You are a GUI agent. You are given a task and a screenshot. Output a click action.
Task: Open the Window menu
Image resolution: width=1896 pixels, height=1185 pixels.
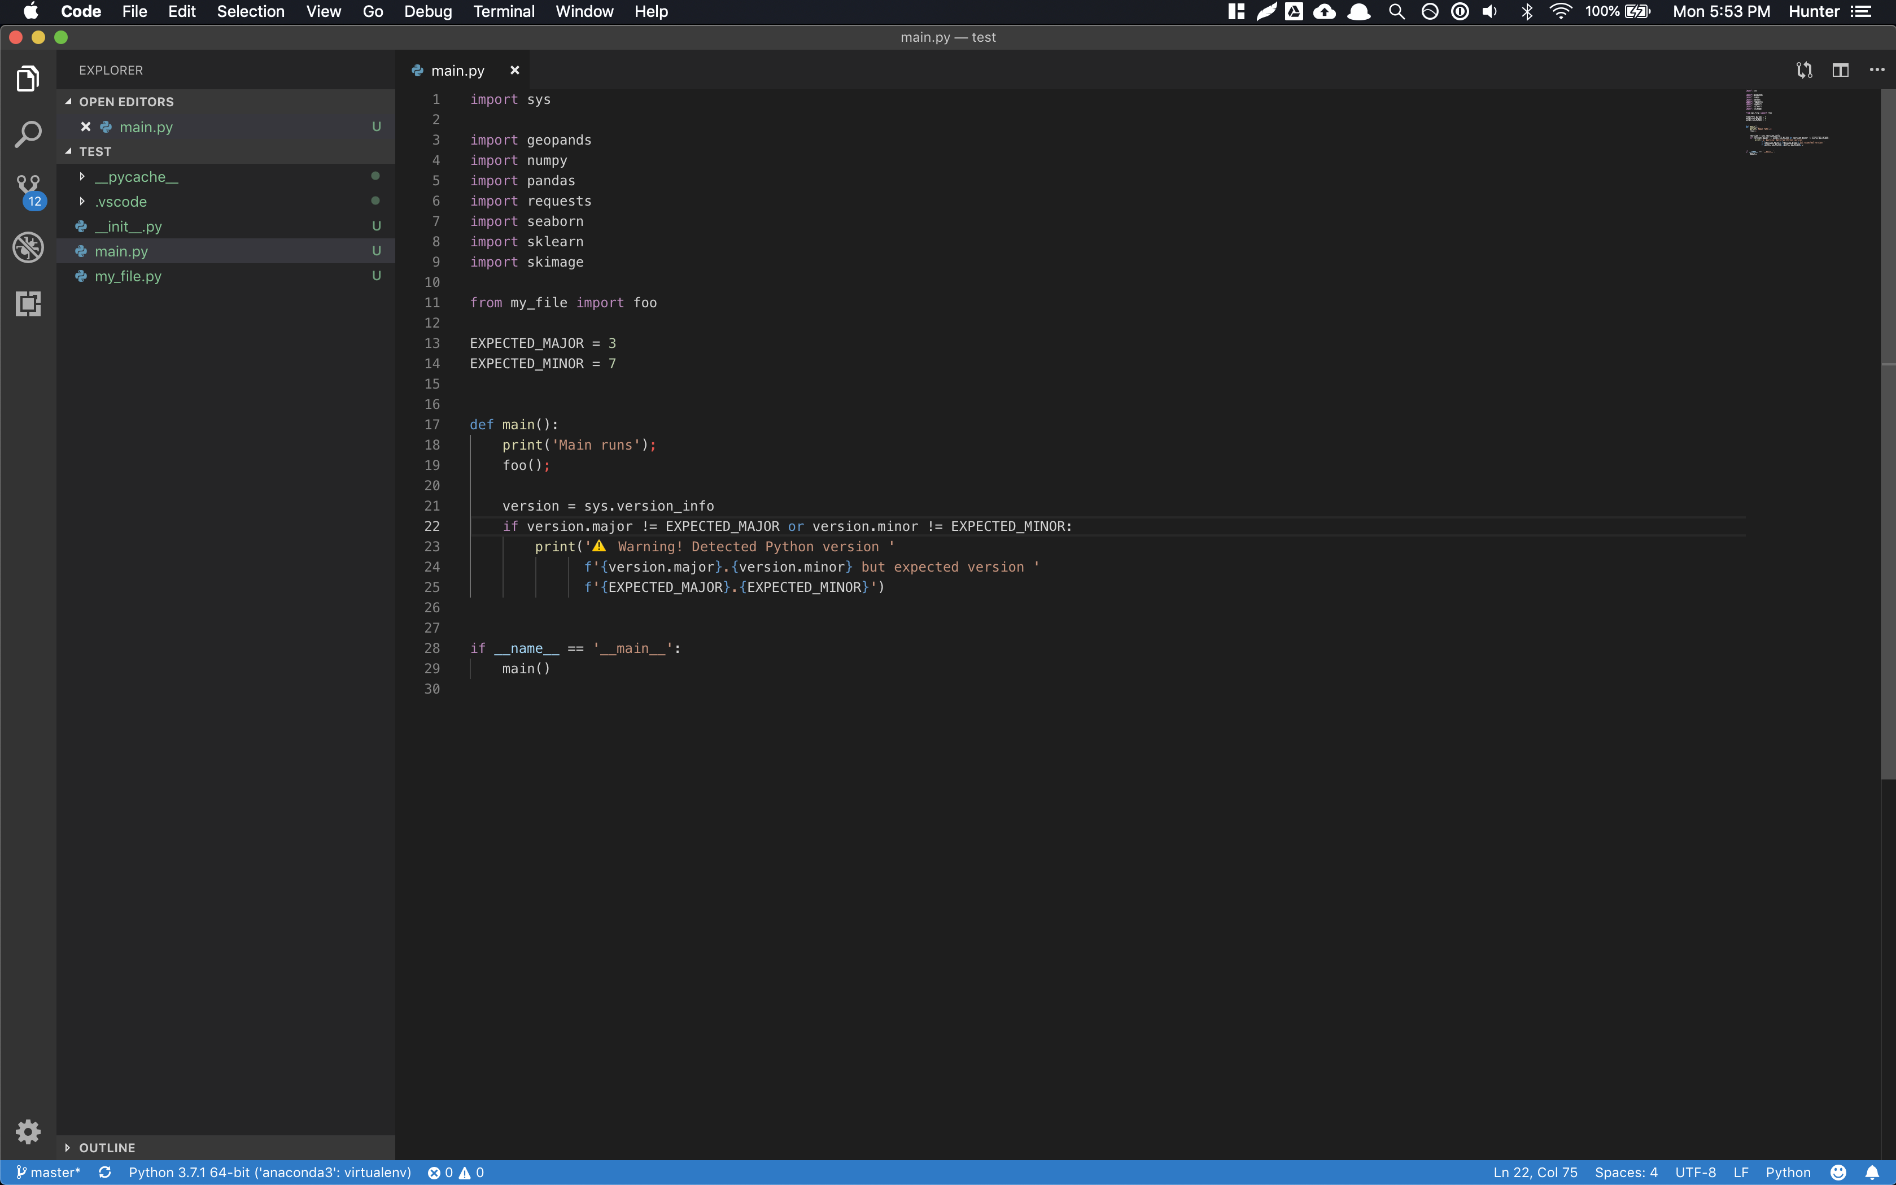click(x=584, y=12)
